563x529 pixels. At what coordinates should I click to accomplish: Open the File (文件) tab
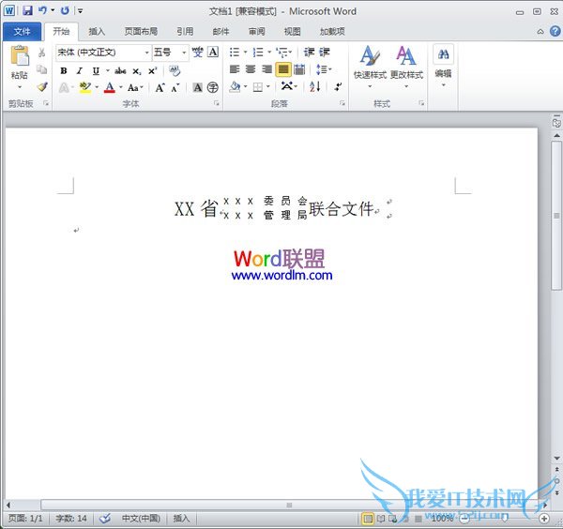point(22,32)
